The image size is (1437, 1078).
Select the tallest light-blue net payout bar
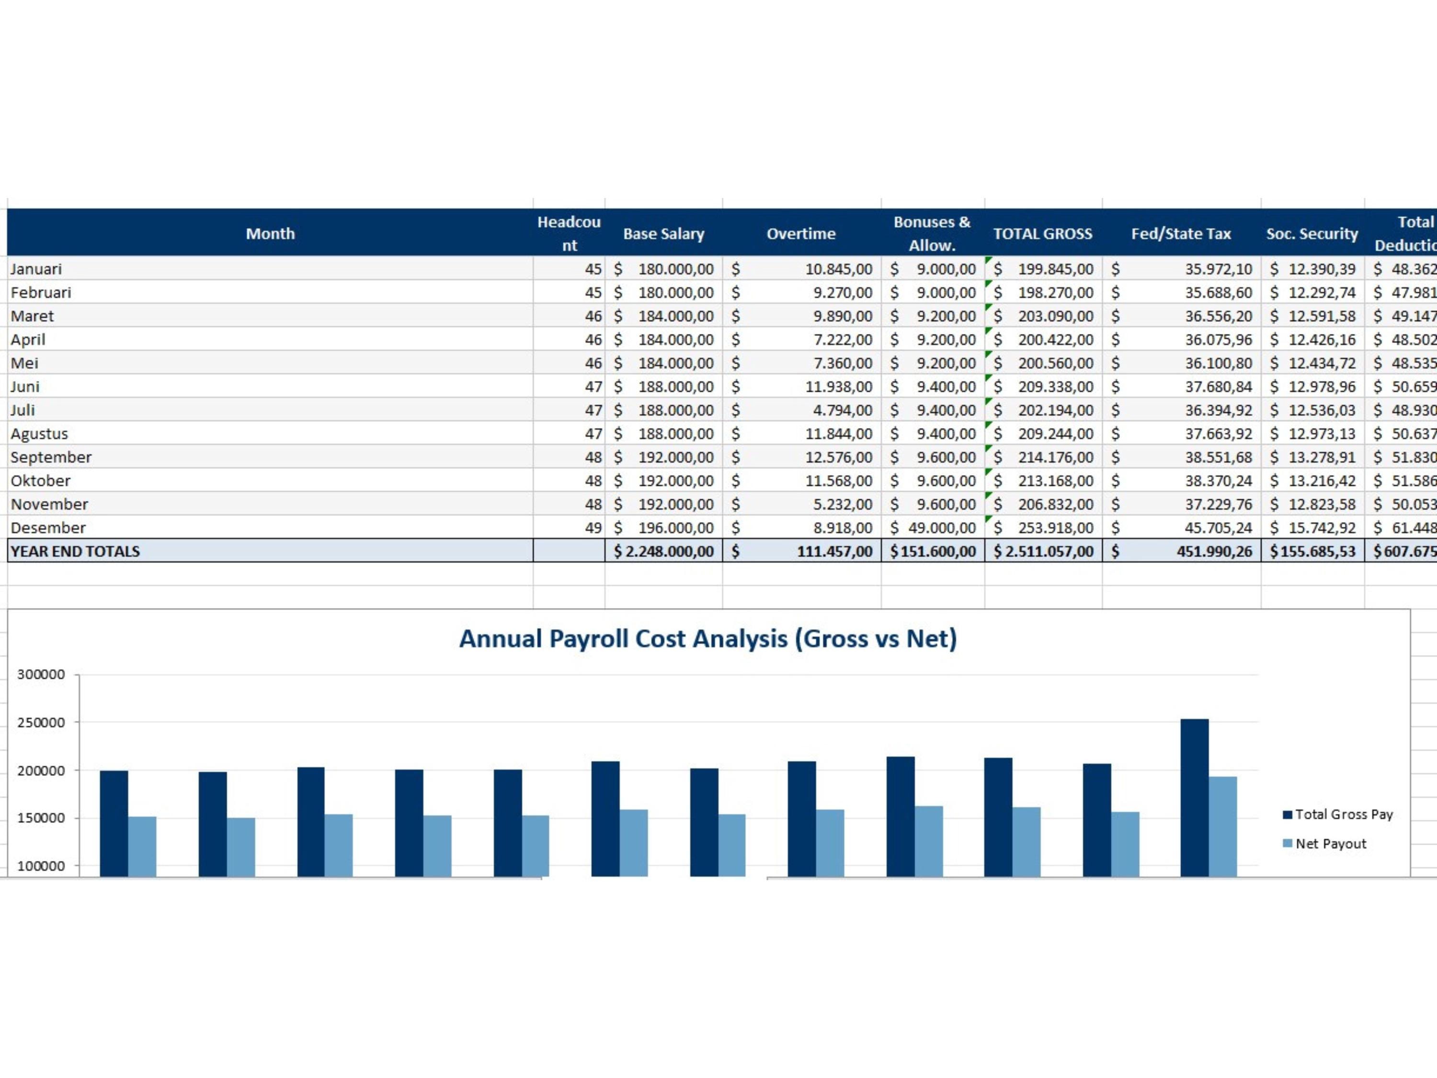1223,826
